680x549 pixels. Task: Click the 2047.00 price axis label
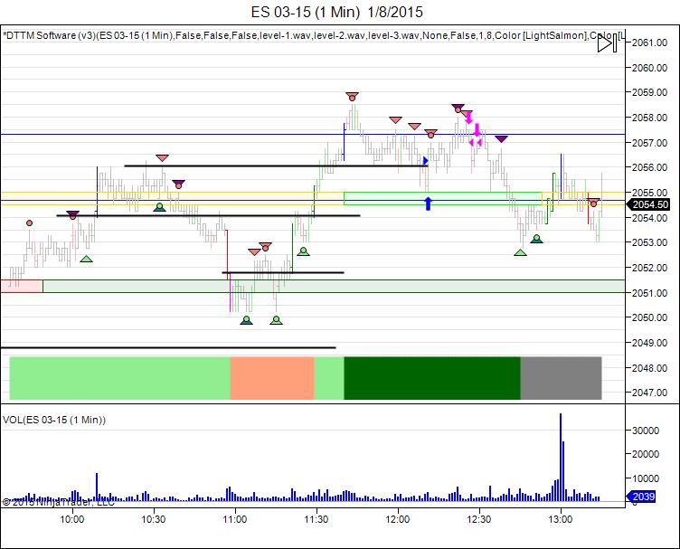coord(649,393)
